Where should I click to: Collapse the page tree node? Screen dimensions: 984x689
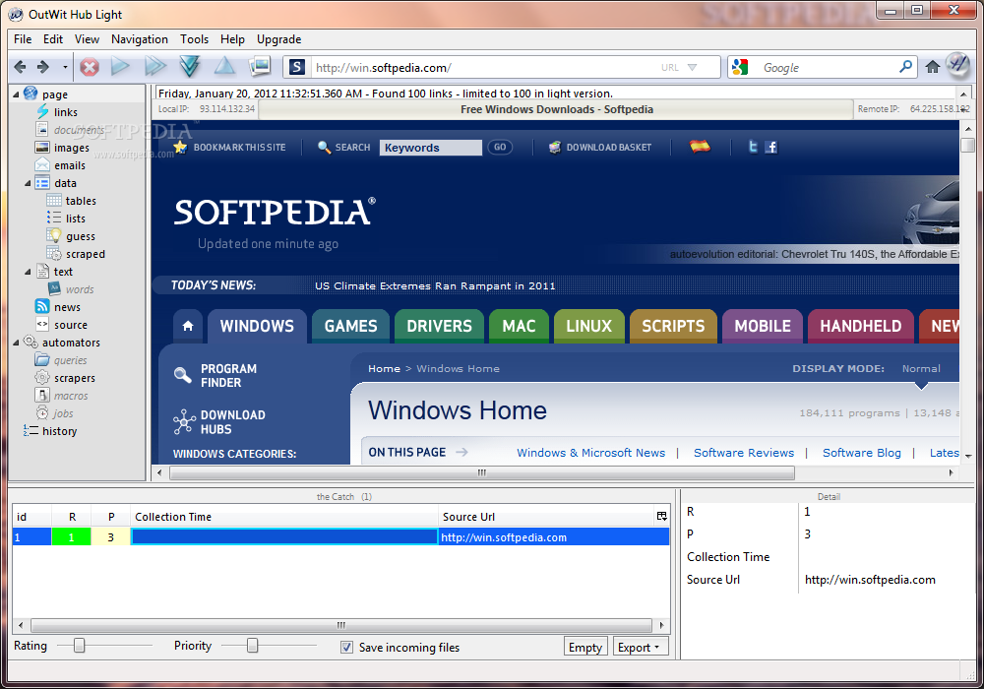tap(16, 94)
